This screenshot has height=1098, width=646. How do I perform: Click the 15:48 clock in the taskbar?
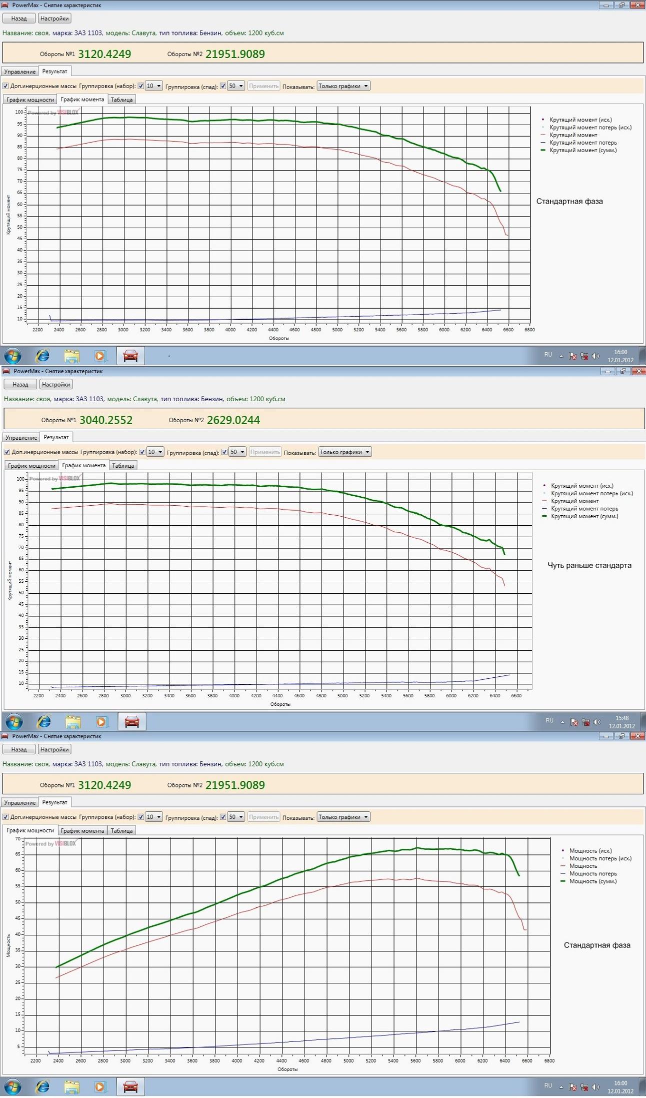coord(621,722)
